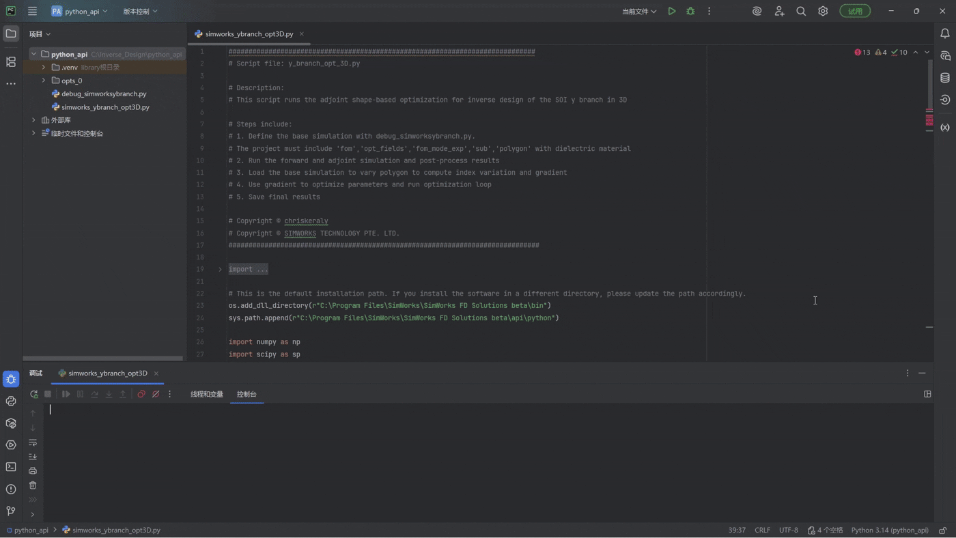Switch to 线程和变量 tab
956x538 pixels.
pyautogui.click(x=206, y=394)
